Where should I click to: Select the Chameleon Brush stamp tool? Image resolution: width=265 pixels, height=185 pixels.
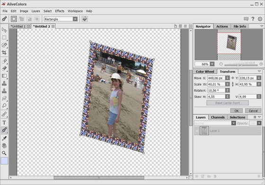[4, 91]
